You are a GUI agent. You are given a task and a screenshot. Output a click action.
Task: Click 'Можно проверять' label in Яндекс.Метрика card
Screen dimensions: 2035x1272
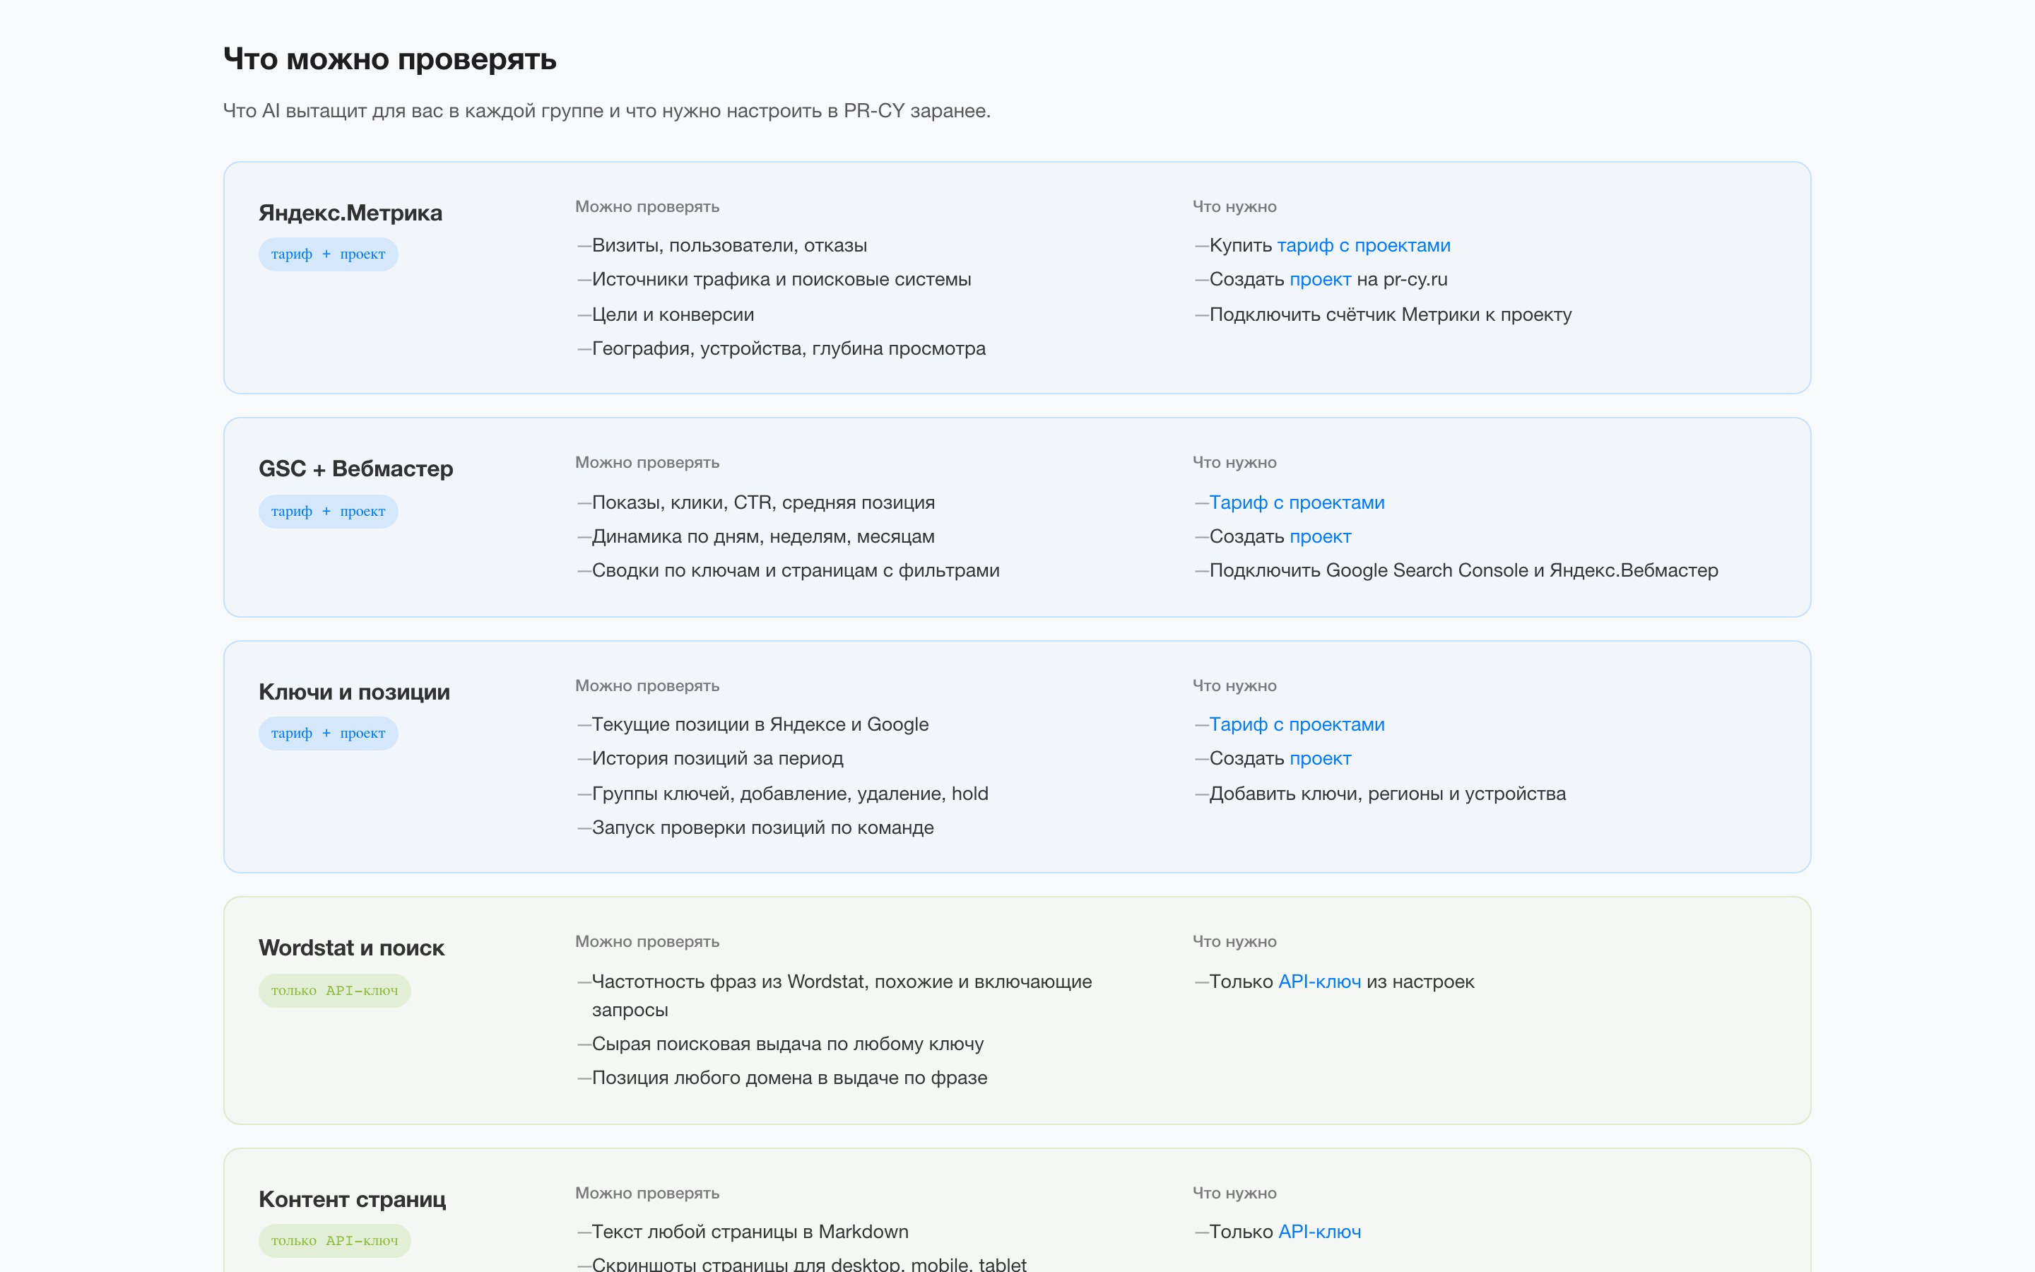point(647,207)
